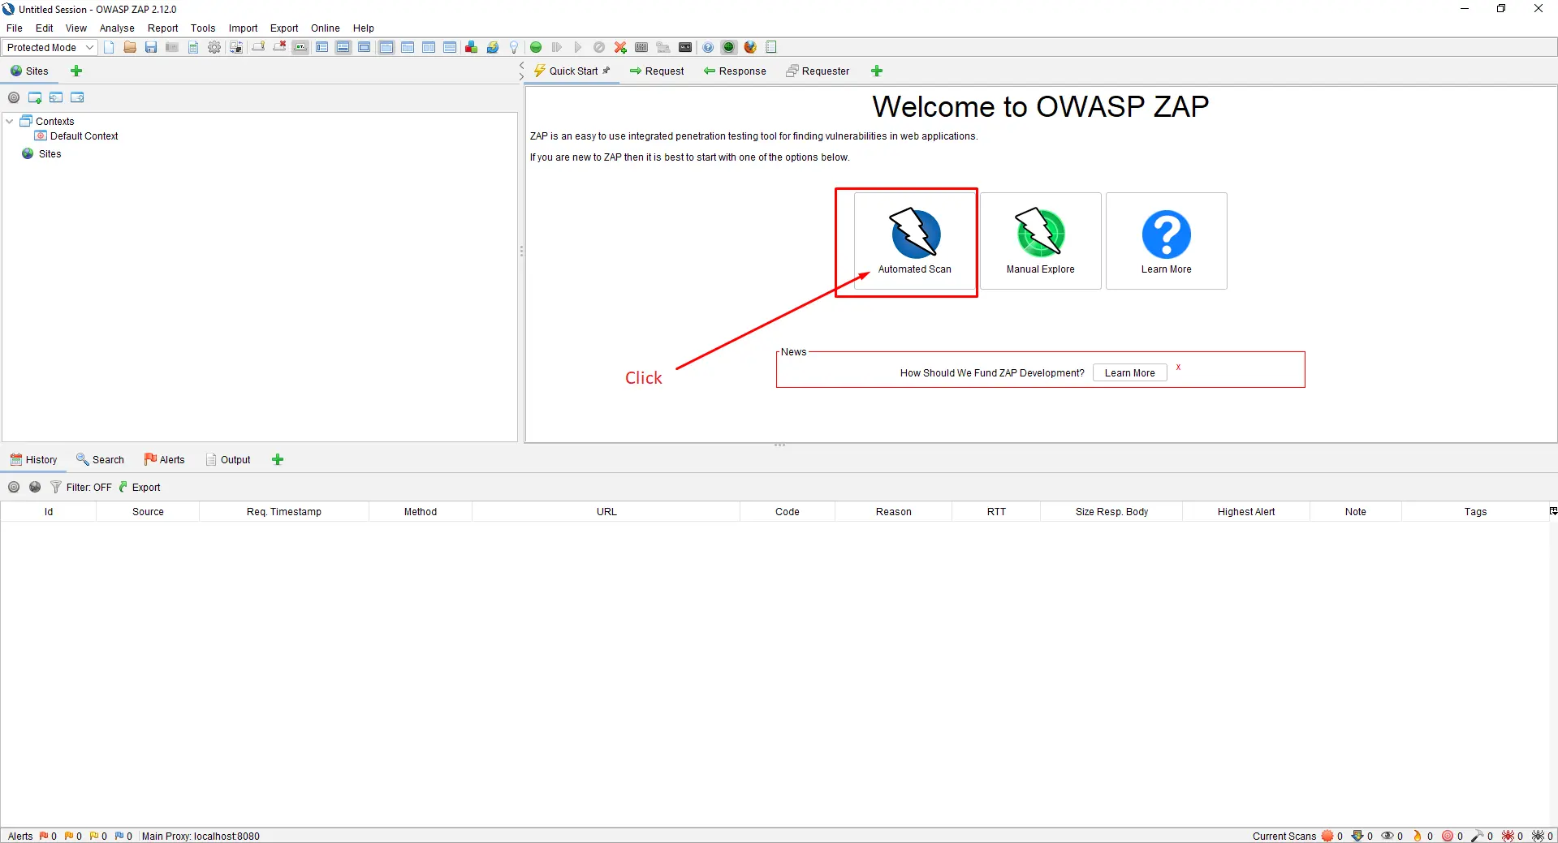The height and width of the screenshot is (843, 1558).
Task: Switch to the Alerts tab
Action: pos(165,459)
